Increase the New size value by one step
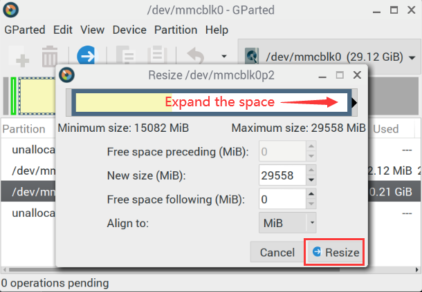 pyautogui.click(x=311, y=170)
